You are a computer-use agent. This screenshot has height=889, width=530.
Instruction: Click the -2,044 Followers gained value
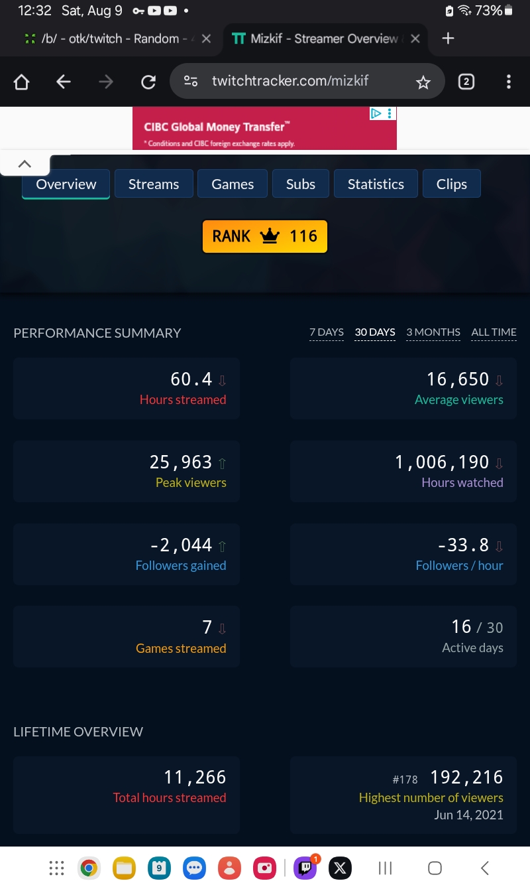(181, 545)
